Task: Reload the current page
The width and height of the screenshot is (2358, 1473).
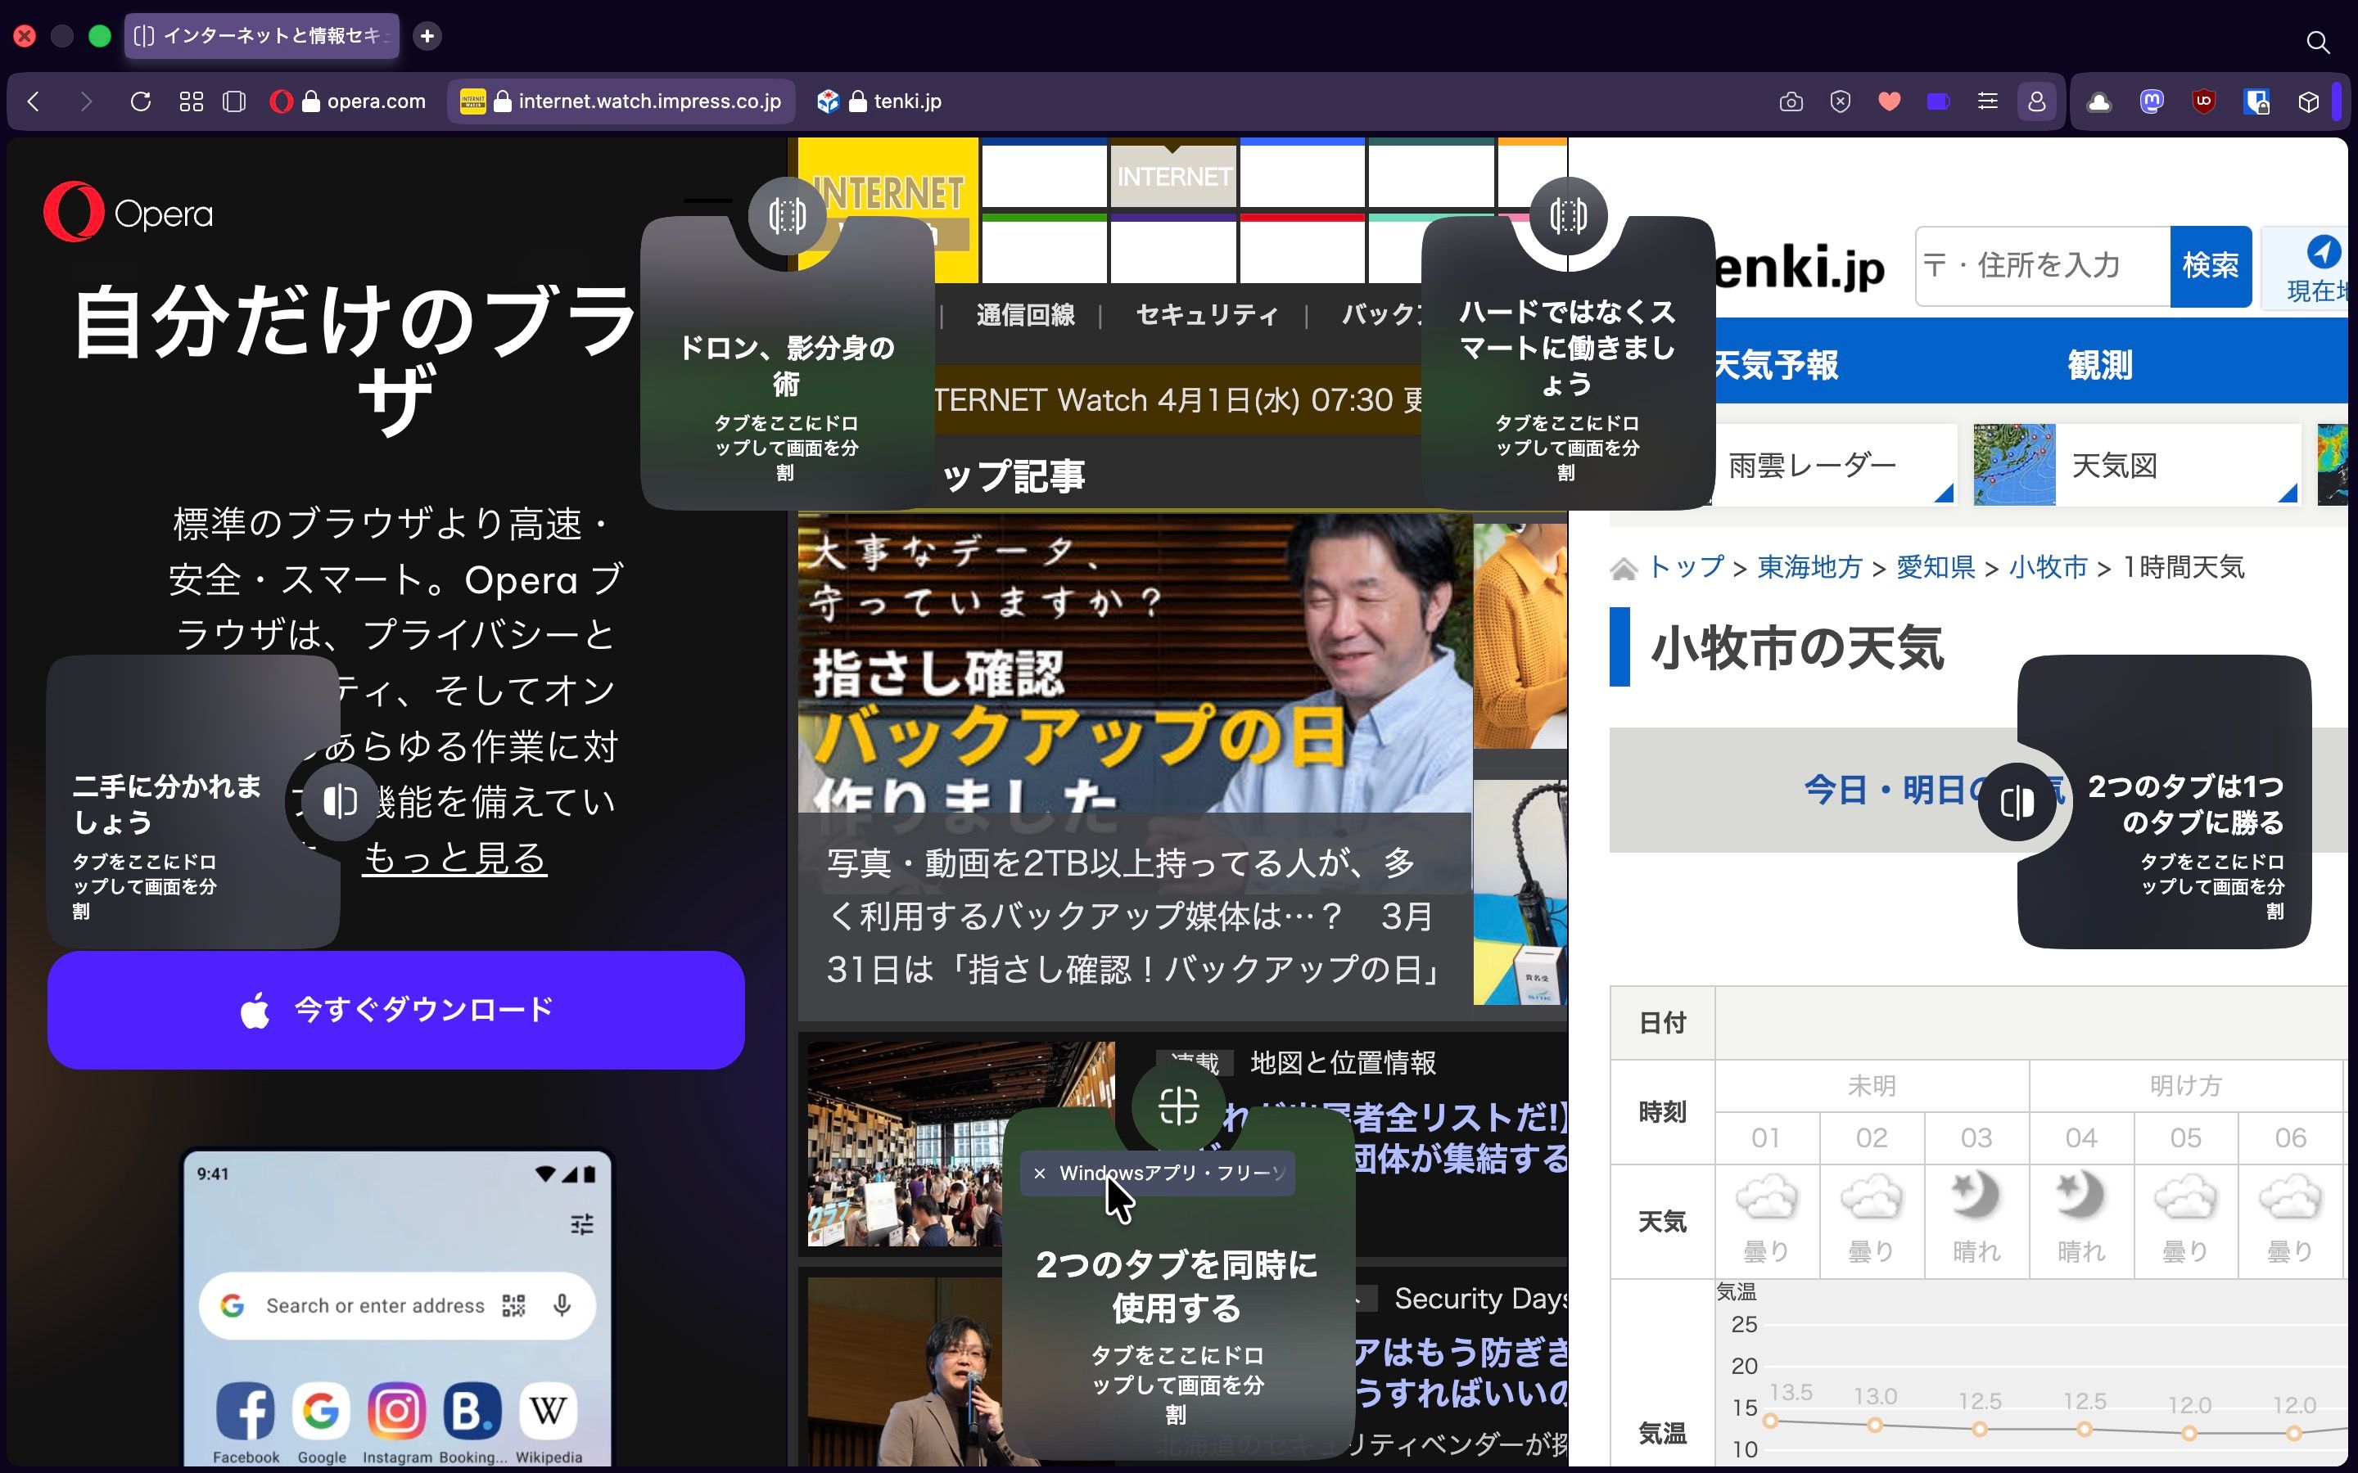Action: 140,101
